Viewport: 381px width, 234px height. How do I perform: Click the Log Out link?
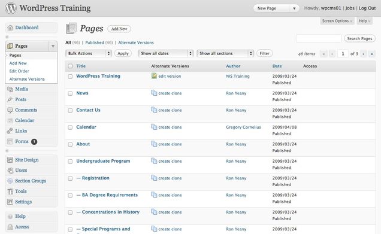(367, 8)
